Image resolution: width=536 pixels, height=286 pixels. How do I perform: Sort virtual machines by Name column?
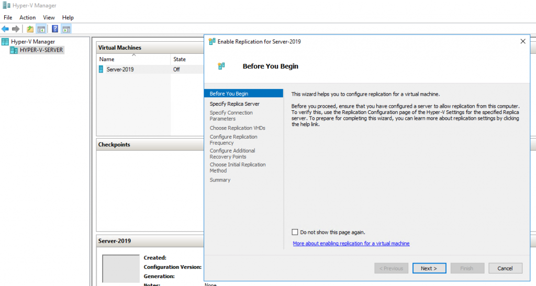click(x=133, y=59)
